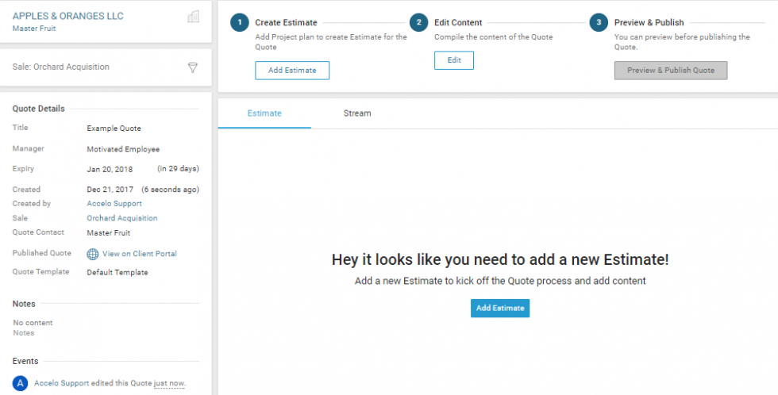Click the step 2 Edit Content circle
The width and height of the screenshot is (778, 395).
pyautogui.click(x=418, y=23)
